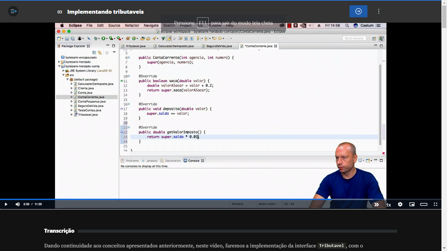Toggle Skip All Breakpoints icon
447x251 pixels.
(89, 39)
